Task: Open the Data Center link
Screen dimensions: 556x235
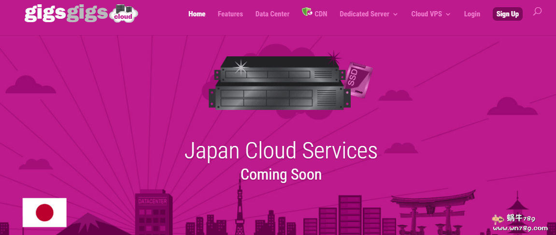Action: pyautogui.click(x=272, y=14)
